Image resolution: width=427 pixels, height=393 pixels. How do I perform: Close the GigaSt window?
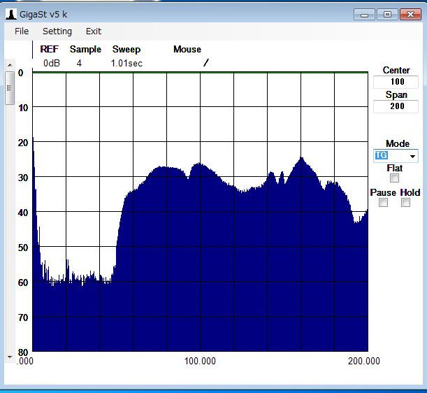pos(410,15)
